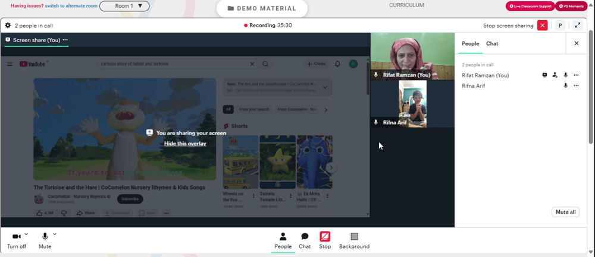Click the P button in call header
This screenshot has width=595, height=257.
[x=560, y=26]
